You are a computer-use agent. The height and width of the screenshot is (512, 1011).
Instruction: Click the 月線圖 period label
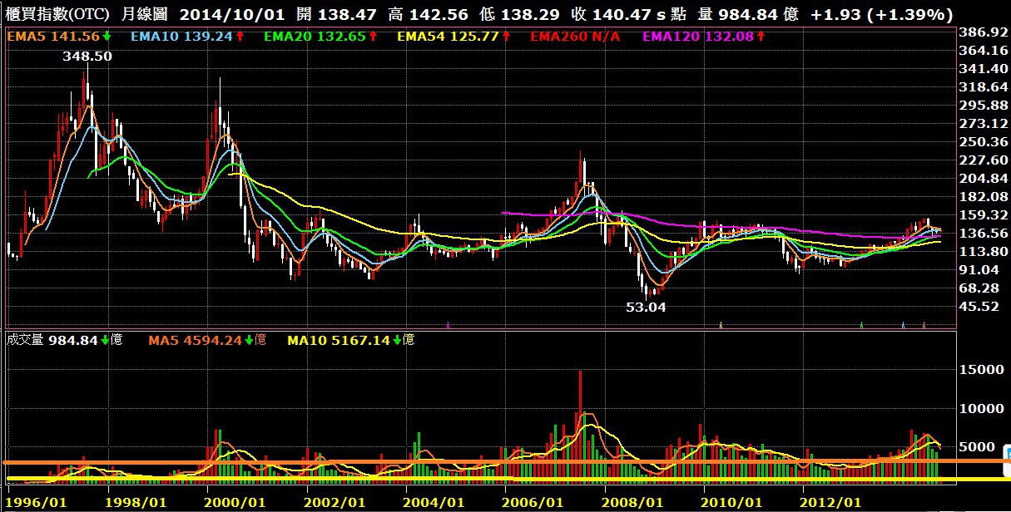coord(145,14)
